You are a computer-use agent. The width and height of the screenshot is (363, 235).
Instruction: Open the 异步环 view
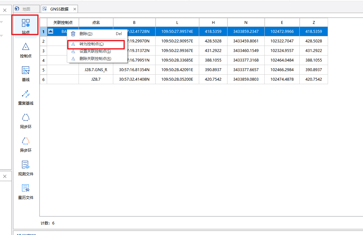(25, 144)
